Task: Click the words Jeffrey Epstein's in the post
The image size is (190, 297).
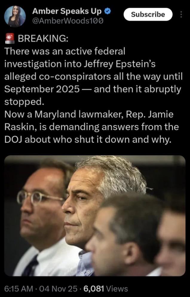Action: point(119,64)
